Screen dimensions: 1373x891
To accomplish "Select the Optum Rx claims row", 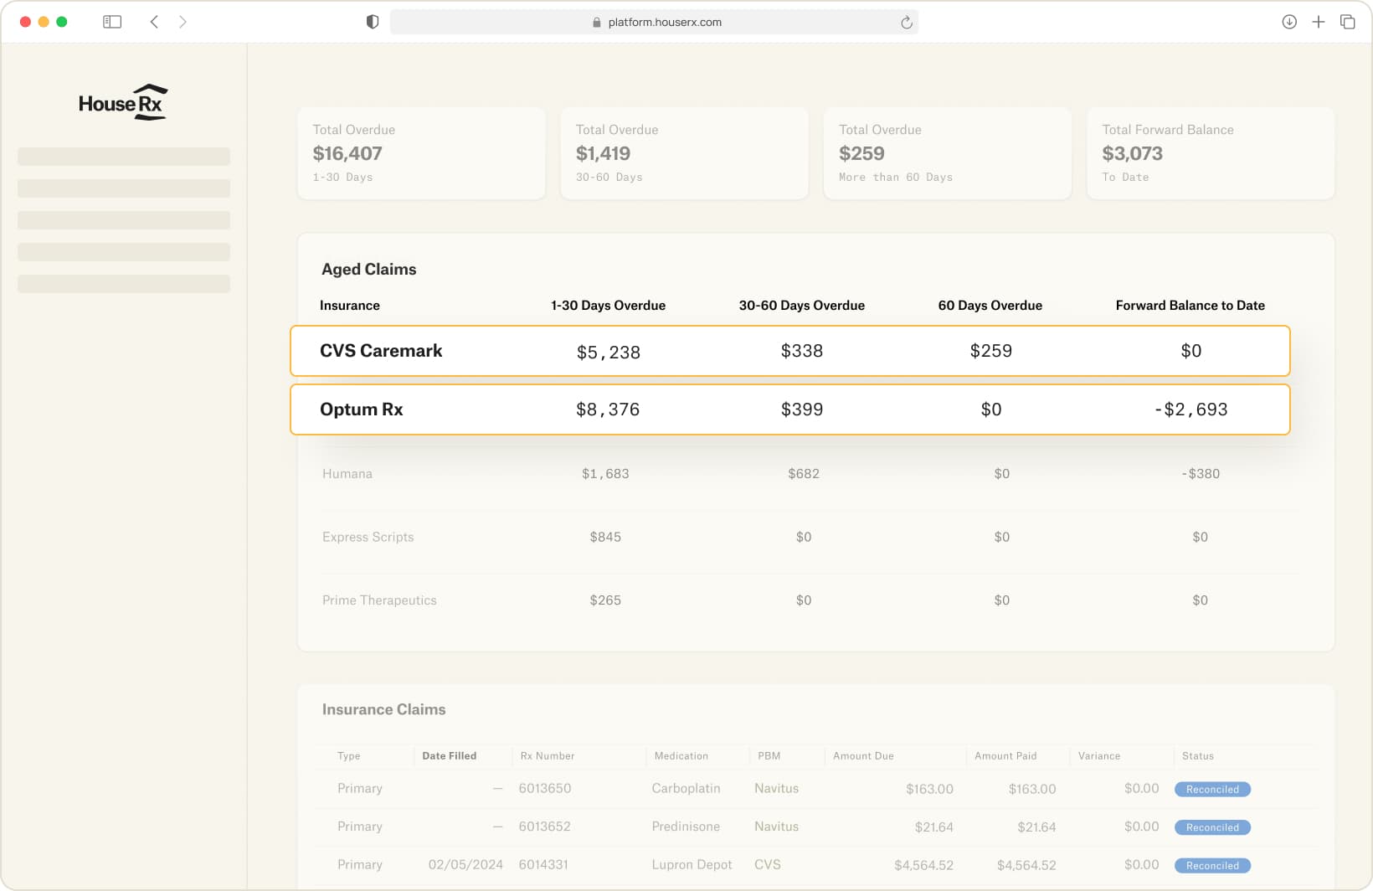I will point(789,409).
